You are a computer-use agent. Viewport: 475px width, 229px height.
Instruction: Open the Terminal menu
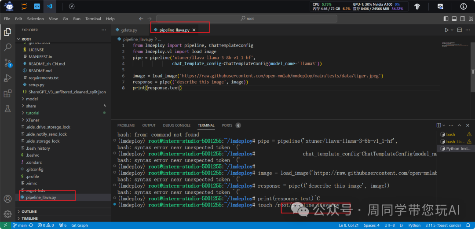coord(93,19)
